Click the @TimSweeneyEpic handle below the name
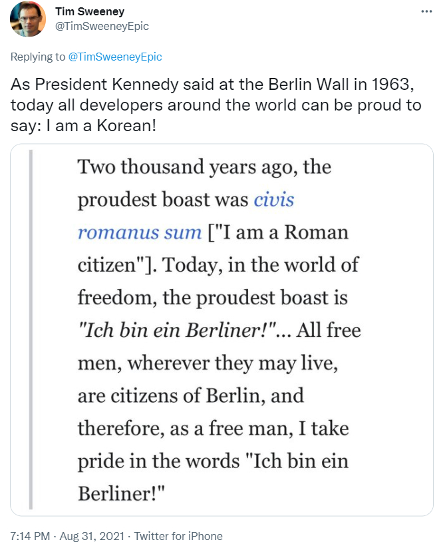Screen dimensions: 445x552 102,26
